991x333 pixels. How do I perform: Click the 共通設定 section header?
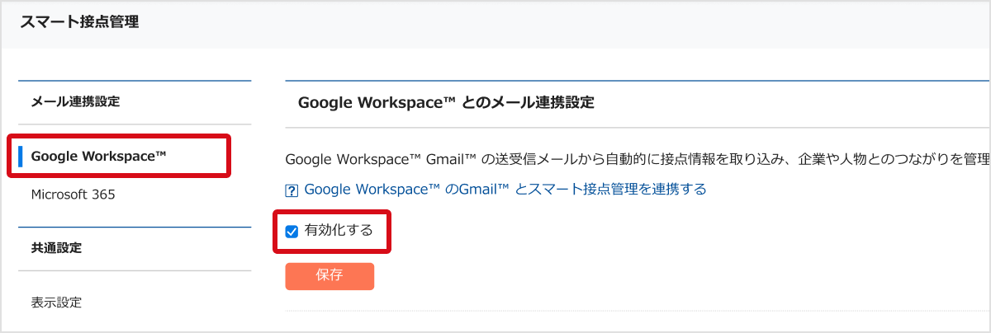(x=56, y=247)
